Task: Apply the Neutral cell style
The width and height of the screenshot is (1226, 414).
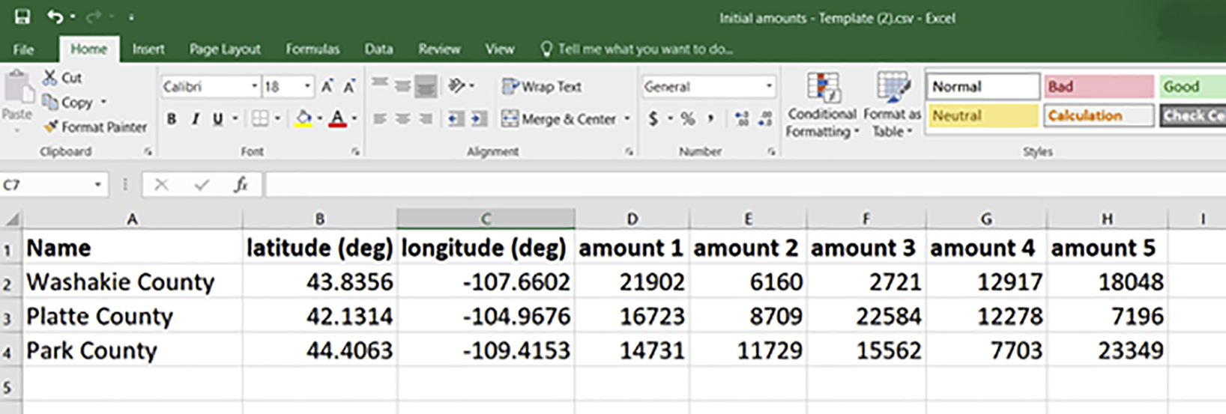Action: (982, 115)
